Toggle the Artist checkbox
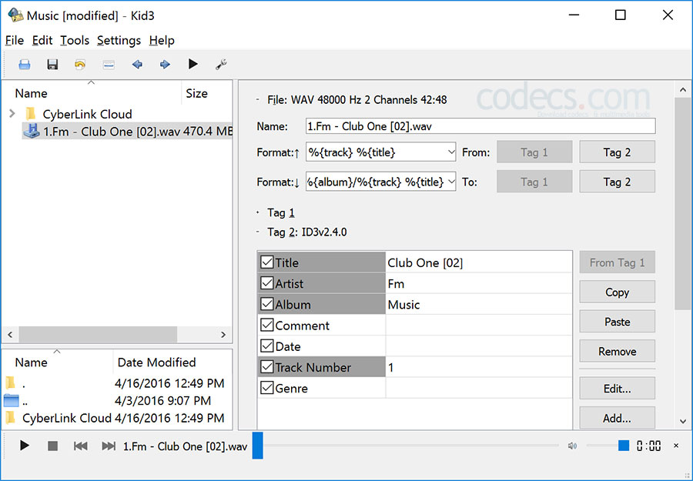Viewport: 693px width, 481px height. coord(267,282)
